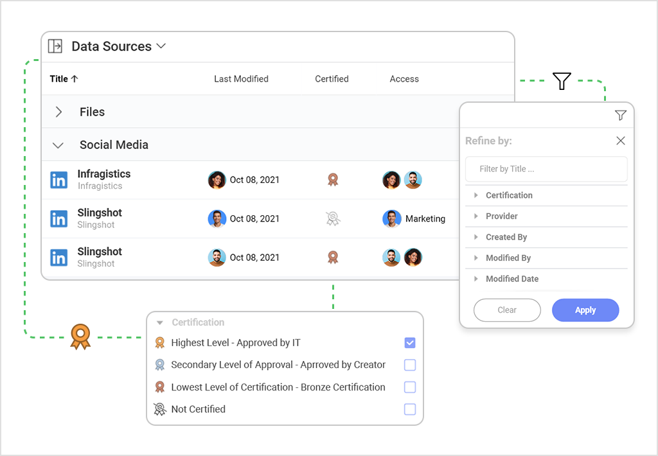Click the crossed ribbon icon beside Not Certified

(160, 409)
